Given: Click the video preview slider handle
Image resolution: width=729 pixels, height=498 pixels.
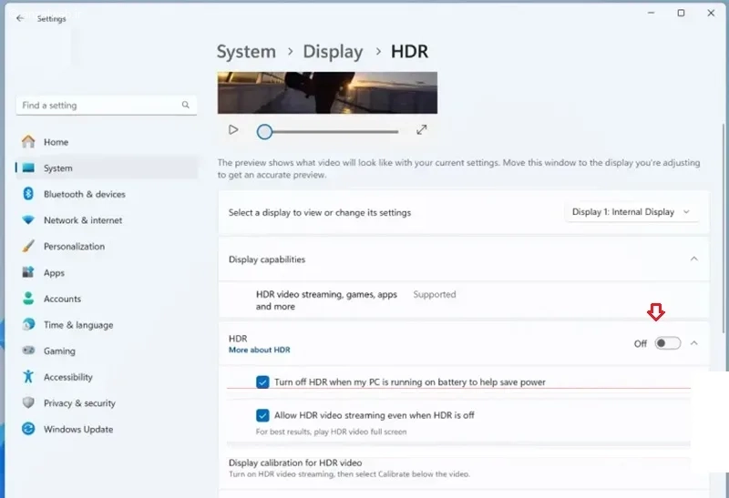Looking at the screenshot, I should point(264,132).
